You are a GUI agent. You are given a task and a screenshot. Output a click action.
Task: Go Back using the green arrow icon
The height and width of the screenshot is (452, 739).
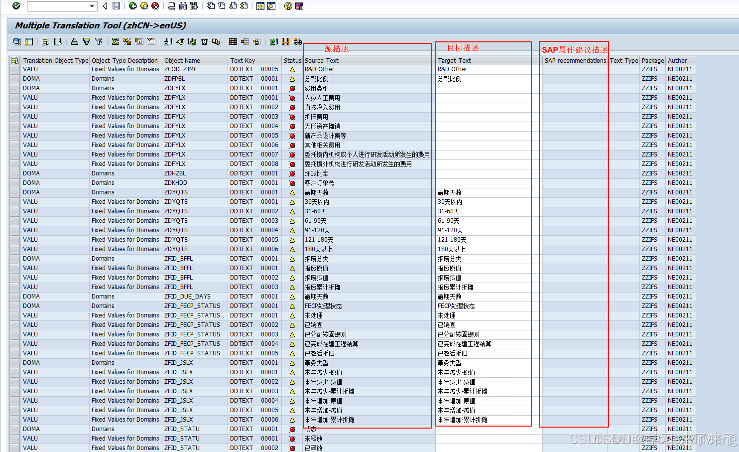pos(133,6)
